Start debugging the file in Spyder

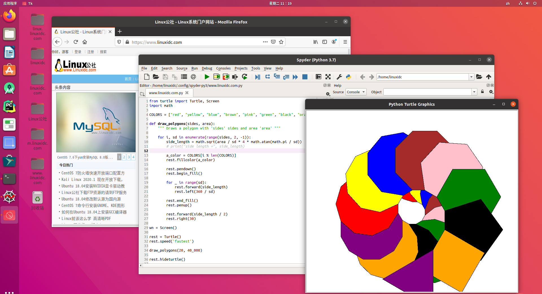[x=257, y=77]
